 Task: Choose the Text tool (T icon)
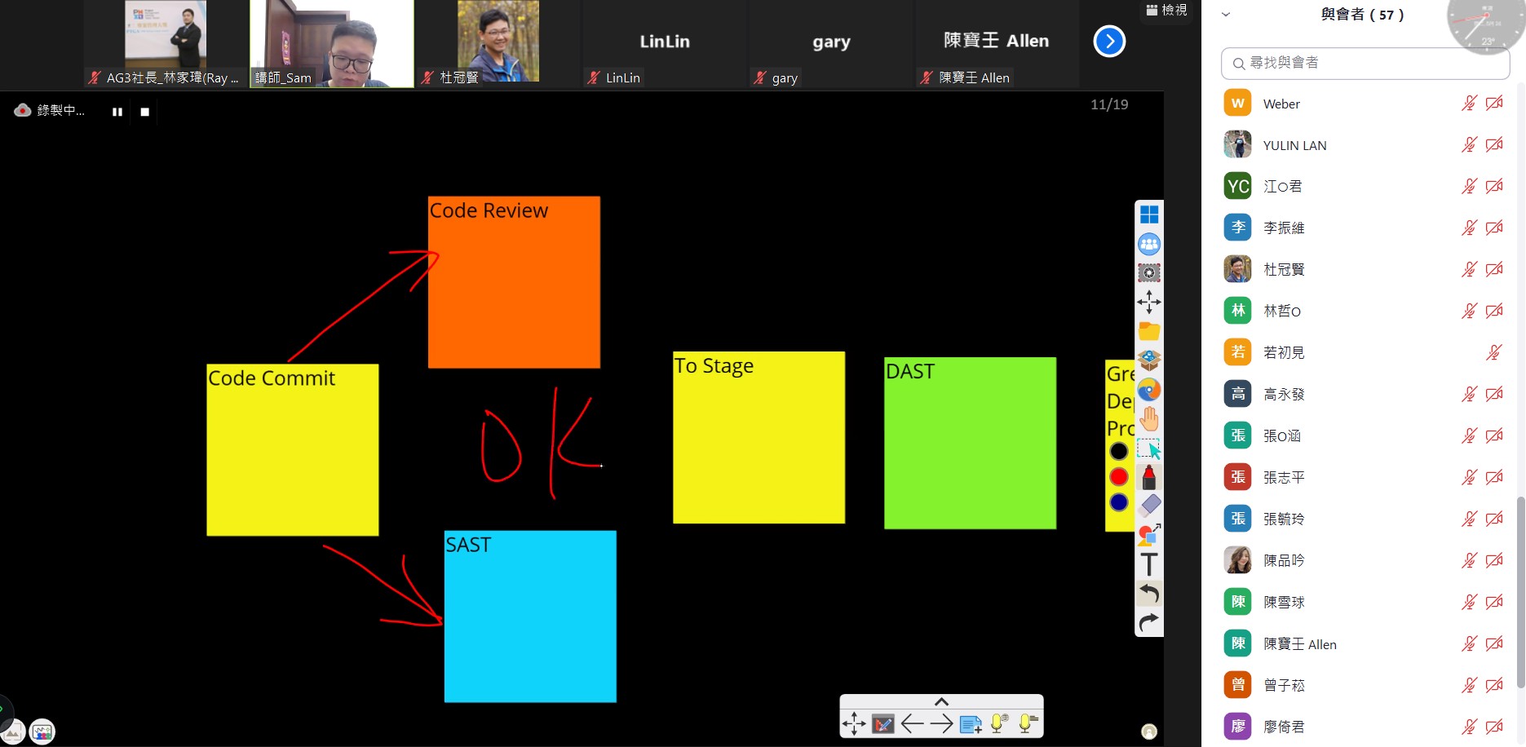click(x=1149, y=564)
